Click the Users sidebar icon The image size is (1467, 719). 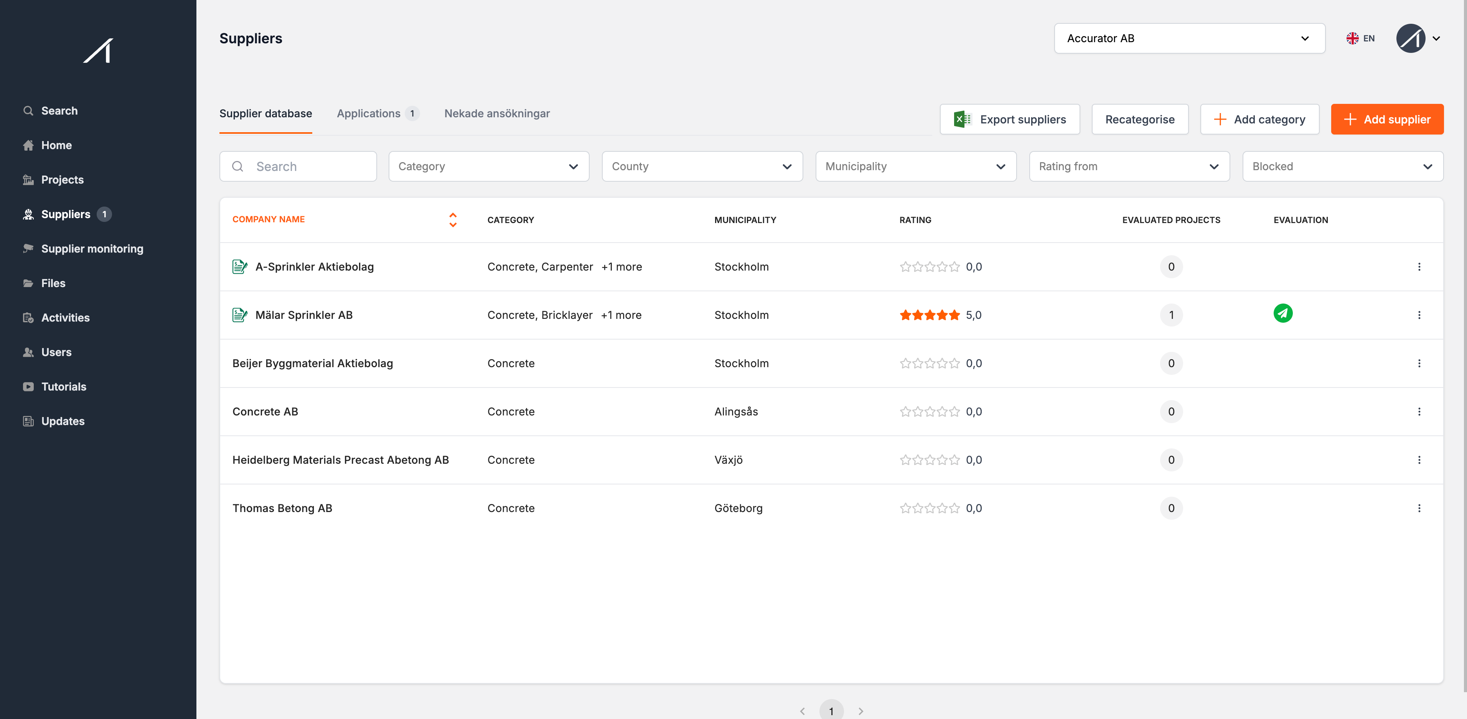(28, 352)
